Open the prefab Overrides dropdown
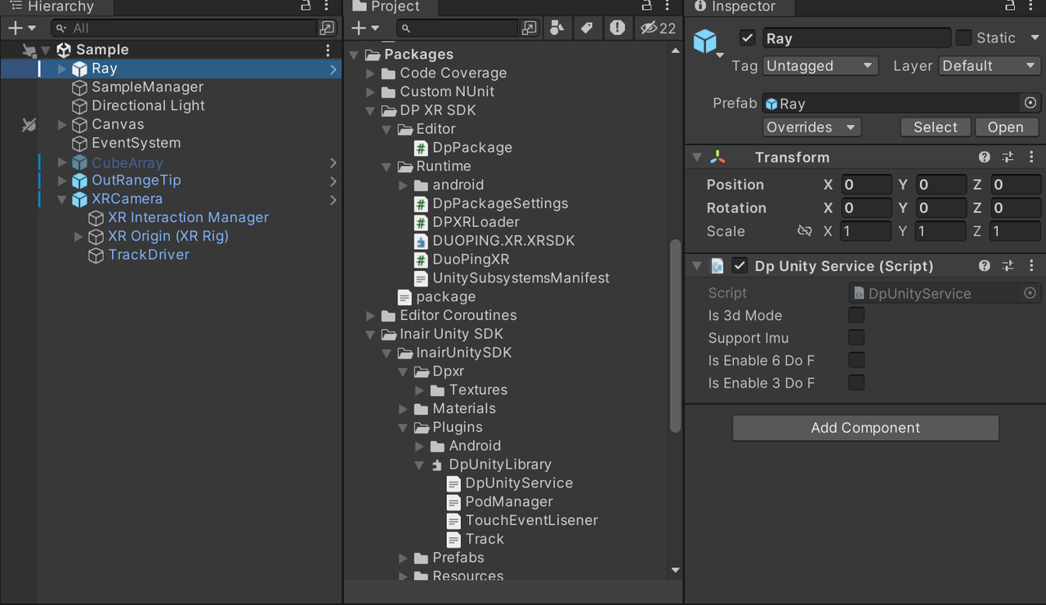Screen dimensions: 1046x605 pyautogui.click(x=811, y=127)
